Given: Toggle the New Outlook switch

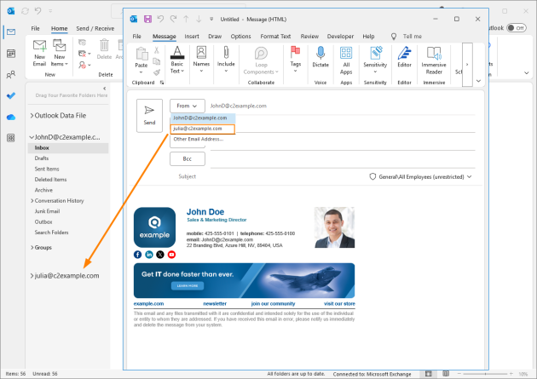Looking at the screenshot, I should pos(517,28).
